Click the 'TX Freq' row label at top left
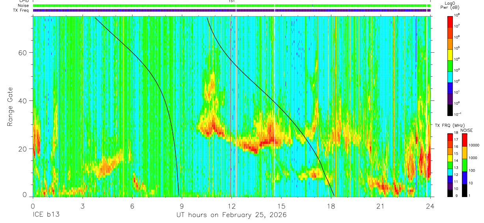Image resolution: width=484 pixels, height=223 pixels. [x=21, y=10]
